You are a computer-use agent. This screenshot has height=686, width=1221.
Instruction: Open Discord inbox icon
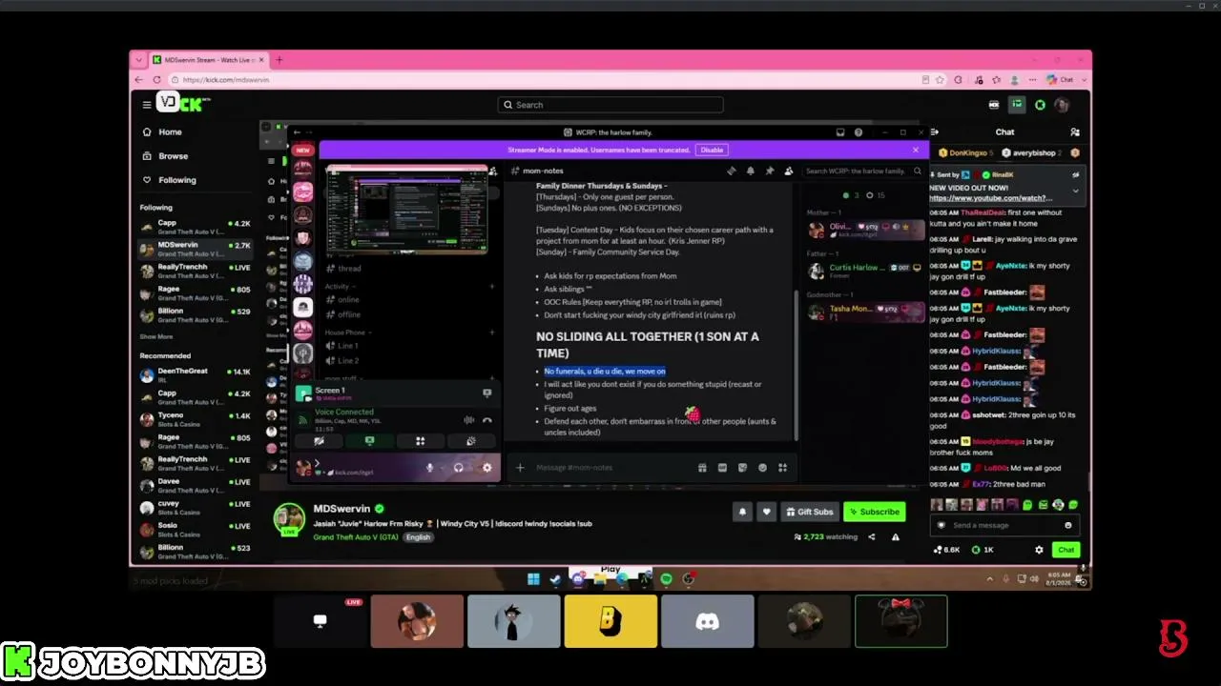point(840,132)
